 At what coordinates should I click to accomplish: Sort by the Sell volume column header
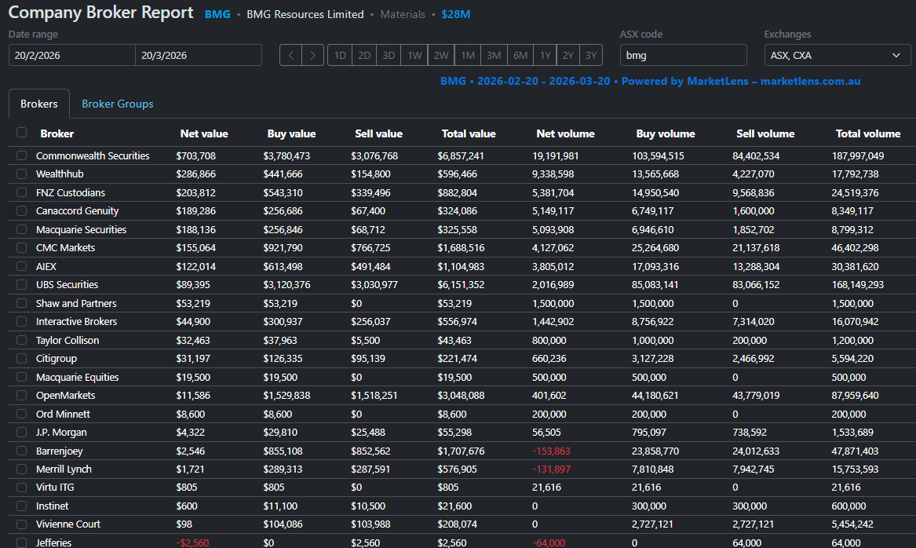click(765, 133)
